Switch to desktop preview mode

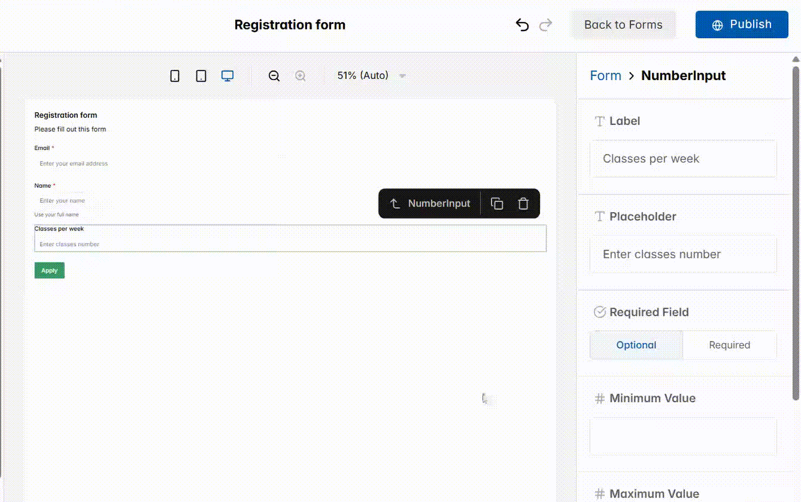tap(228, 76)
